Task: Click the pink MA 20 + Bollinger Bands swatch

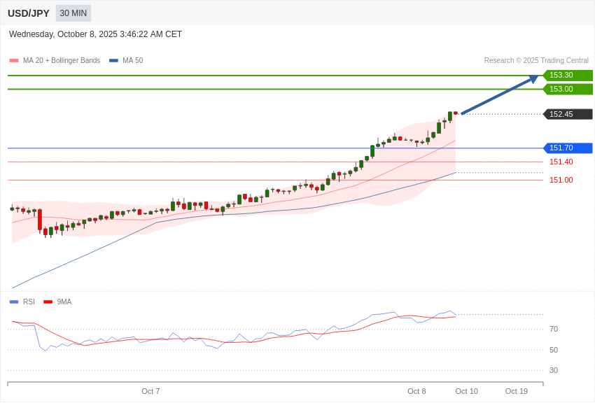Action: click(14, 61)
